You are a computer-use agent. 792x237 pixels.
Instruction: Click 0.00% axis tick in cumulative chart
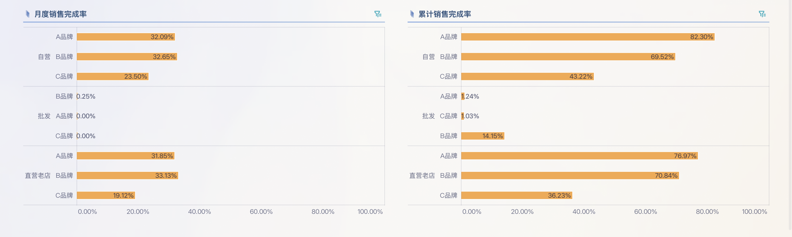(472, 211)
